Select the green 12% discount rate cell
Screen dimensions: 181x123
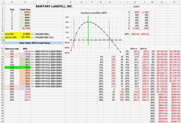pyautogui.click(x=12, y=68)
